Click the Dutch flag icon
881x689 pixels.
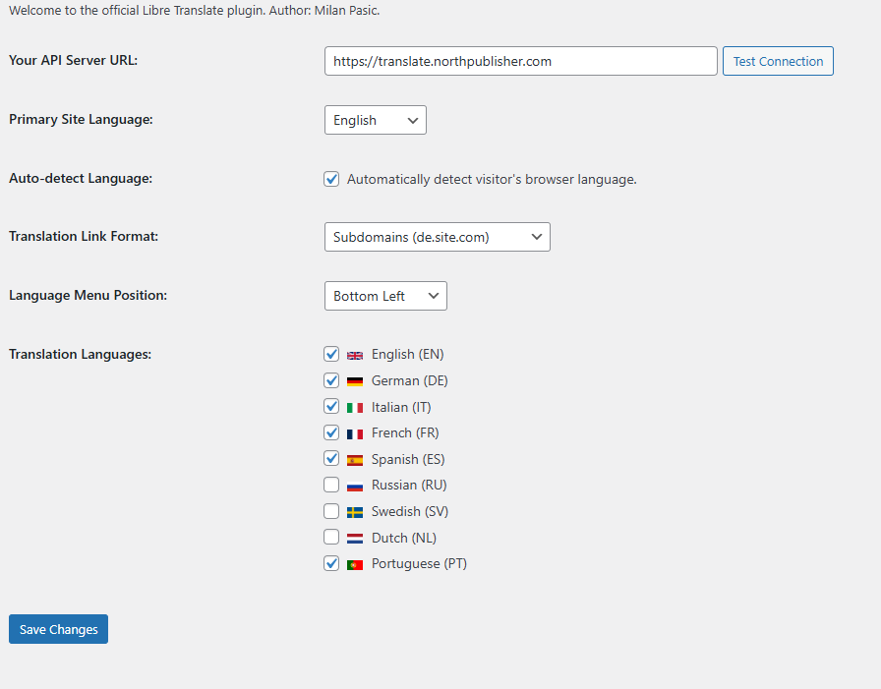point(355,537)
